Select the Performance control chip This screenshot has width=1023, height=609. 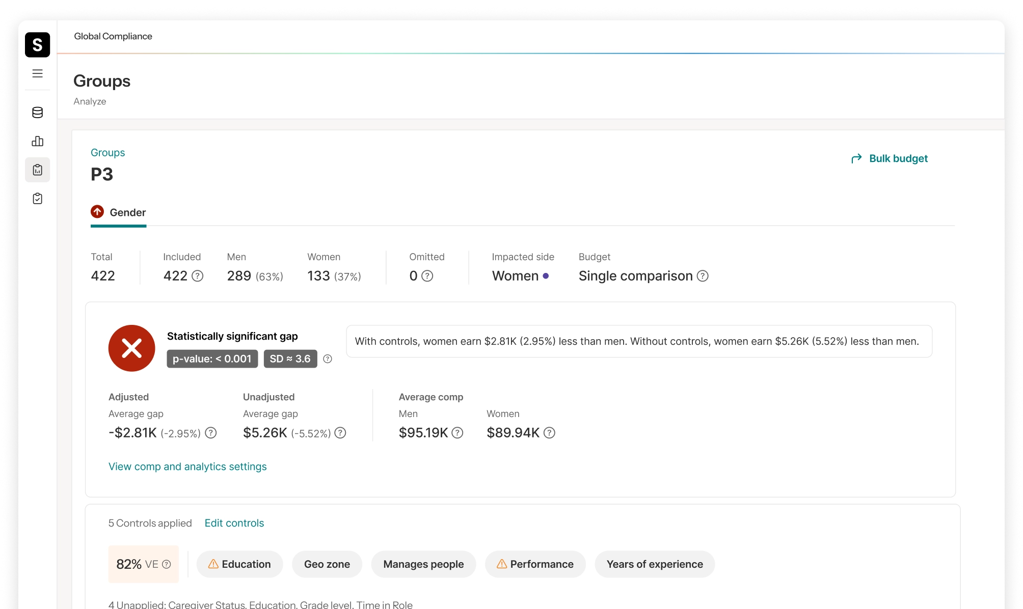(535, 564)
